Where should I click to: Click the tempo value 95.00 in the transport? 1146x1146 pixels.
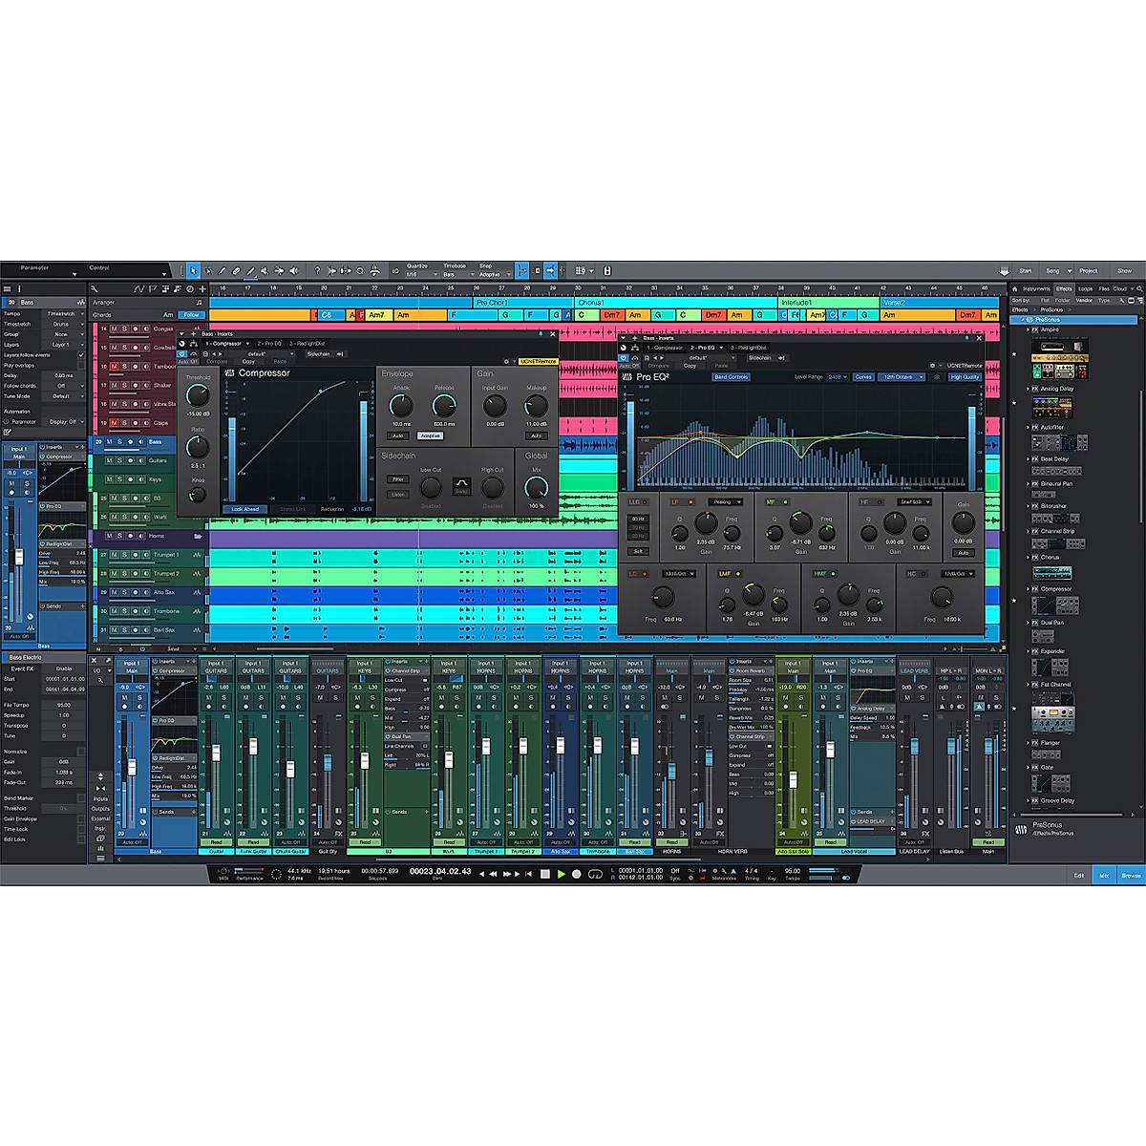(x=793, y=869)
